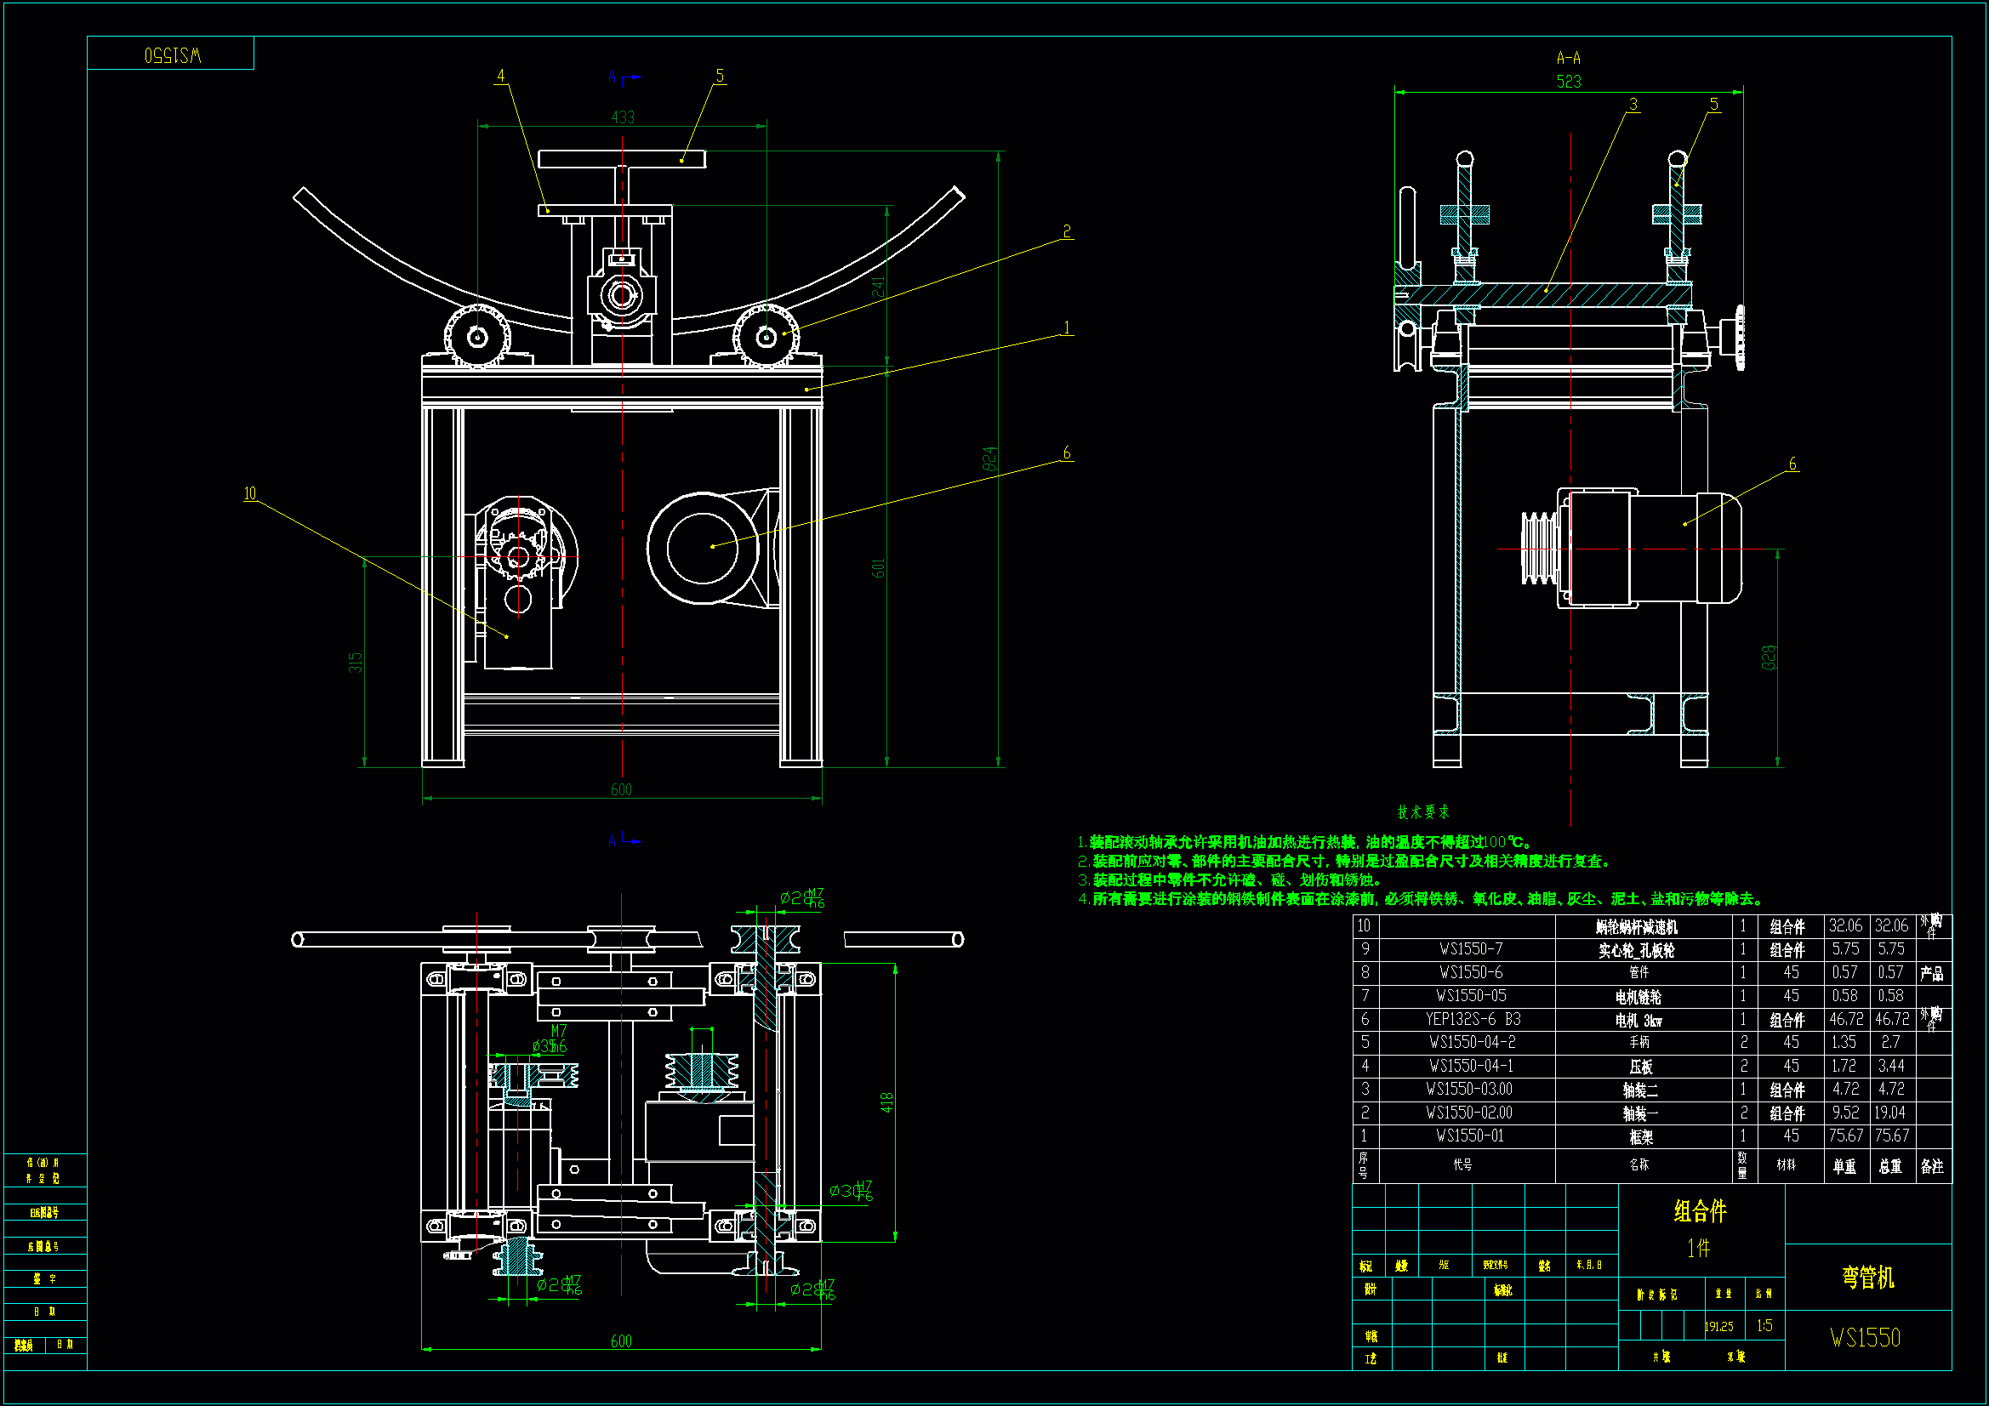
Task: Click the YEP132S-6 B3 motor code cell
Action: pyautogui.click(x=1473, y=1019)
